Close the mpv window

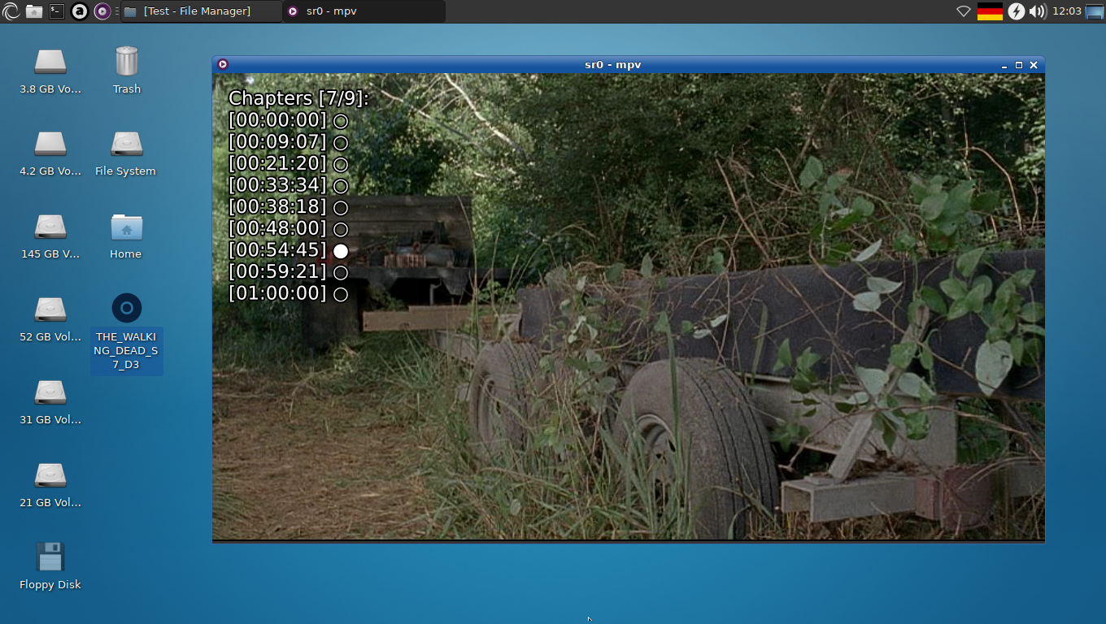click(x=1034, y=65)
